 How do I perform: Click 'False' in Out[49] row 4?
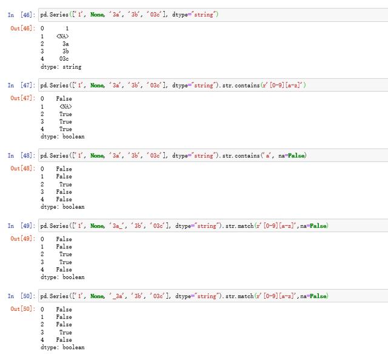pyautogui.click(x=64, y=270)
